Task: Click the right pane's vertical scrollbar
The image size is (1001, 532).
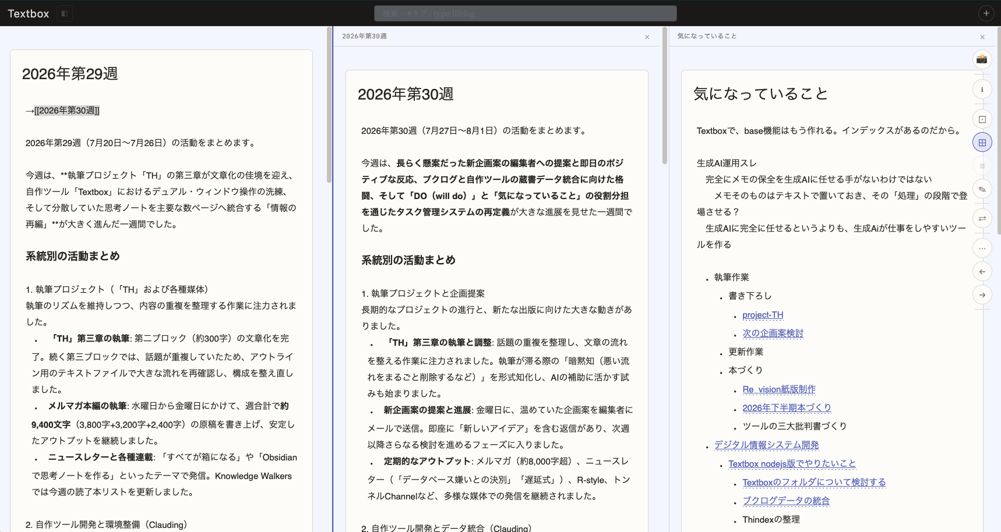Action: pyautogui.click(x=999, y=131)
